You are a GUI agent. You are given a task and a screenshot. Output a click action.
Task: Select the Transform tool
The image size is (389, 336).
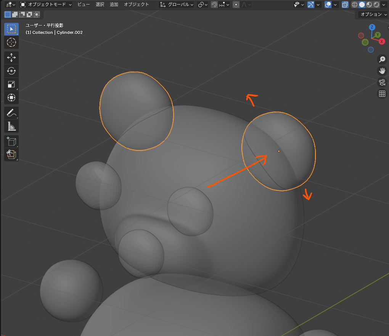(x=11, y=98)
